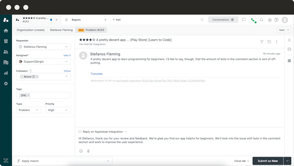Open the Home icon in sidebar
This screenshot has width=294, height=166.
click(6, 31)
